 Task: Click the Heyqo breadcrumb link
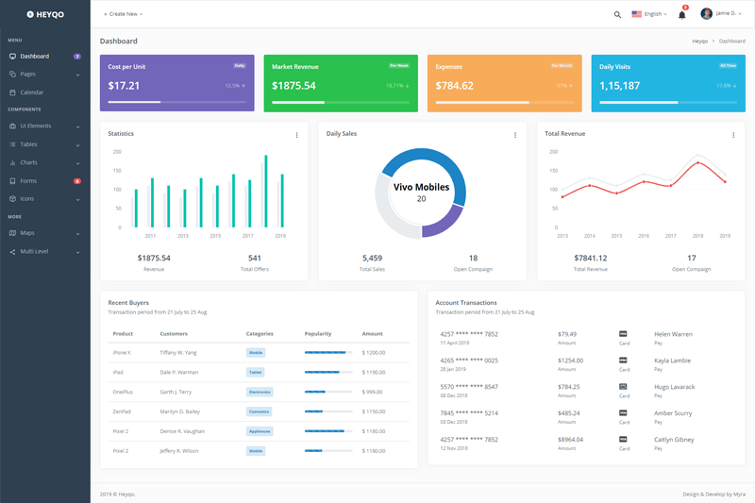699,42
